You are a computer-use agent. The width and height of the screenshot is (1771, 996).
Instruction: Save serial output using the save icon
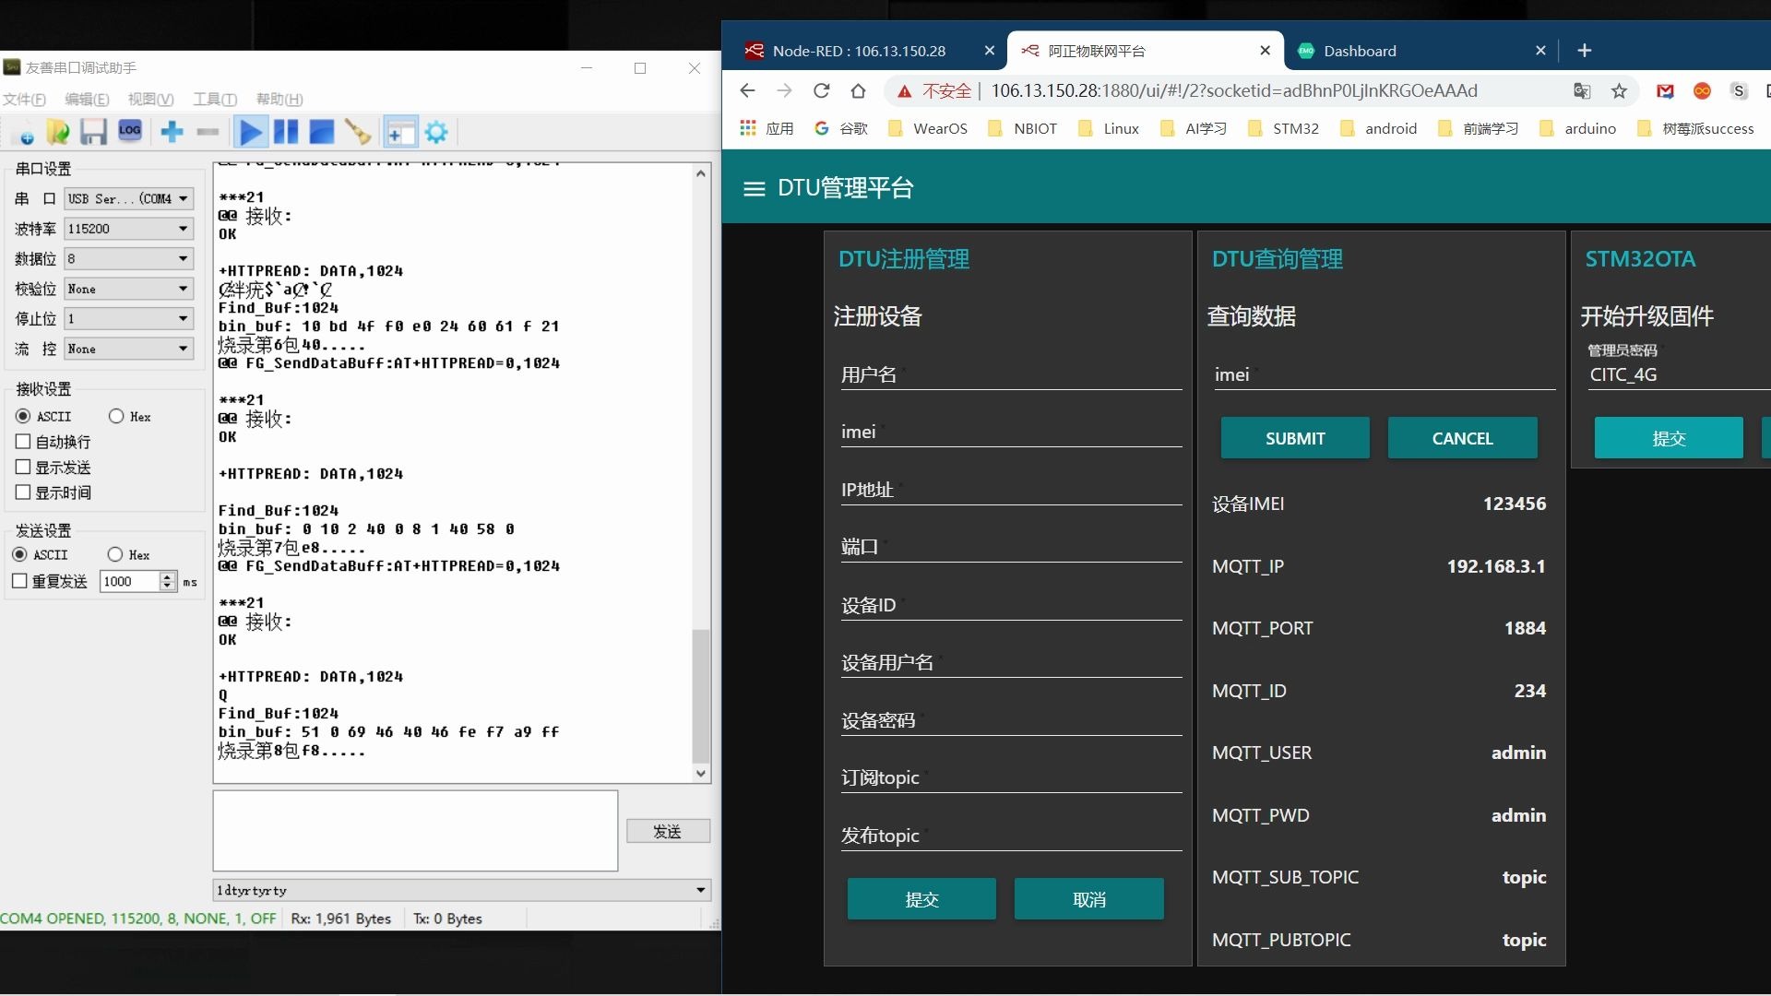[x=92, y=131]
